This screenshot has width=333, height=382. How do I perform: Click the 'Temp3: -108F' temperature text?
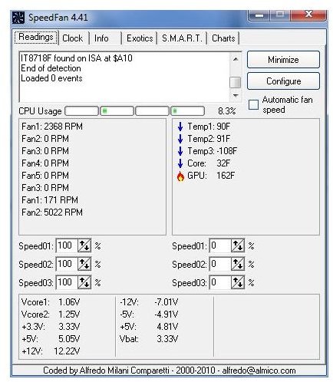click(x=212, y=151)
